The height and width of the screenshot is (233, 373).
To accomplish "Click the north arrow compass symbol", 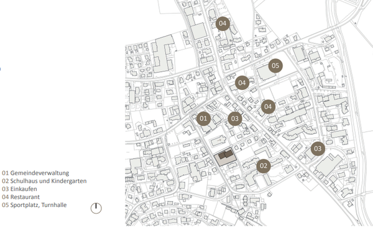I will point(96,208).
